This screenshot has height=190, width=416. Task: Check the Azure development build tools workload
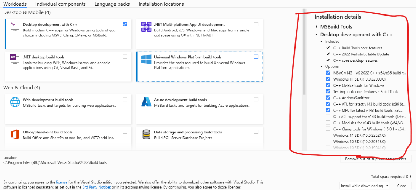(x=256, y=99)
